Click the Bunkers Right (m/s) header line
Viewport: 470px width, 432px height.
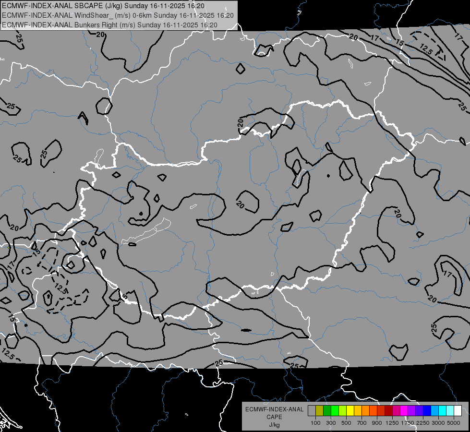coord(110,25)
